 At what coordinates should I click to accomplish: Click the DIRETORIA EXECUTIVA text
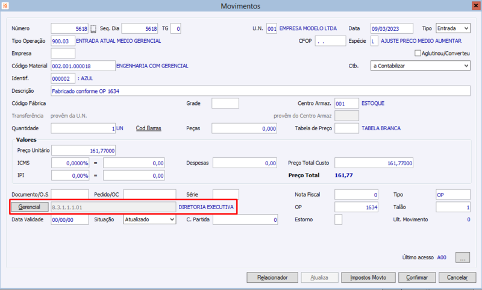206,207
